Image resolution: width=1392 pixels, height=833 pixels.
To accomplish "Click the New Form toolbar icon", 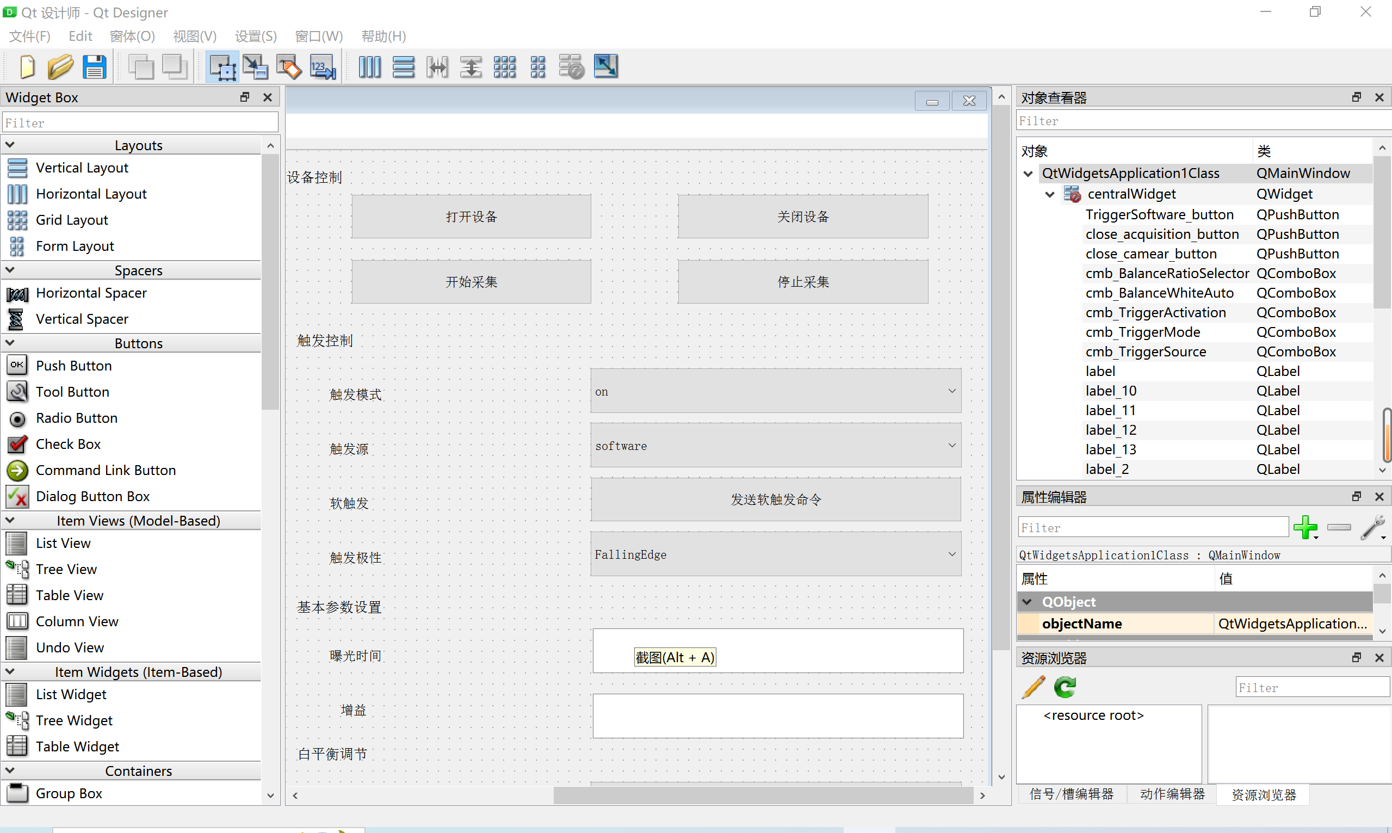I will tap(27, 67).
